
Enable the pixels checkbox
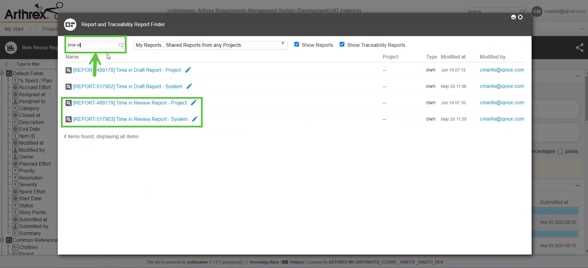pos(560,151)
